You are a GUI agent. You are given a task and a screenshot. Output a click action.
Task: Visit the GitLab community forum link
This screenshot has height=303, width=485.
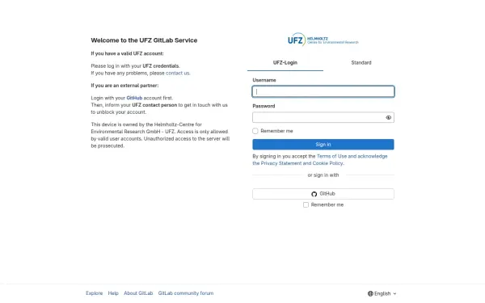186,293
